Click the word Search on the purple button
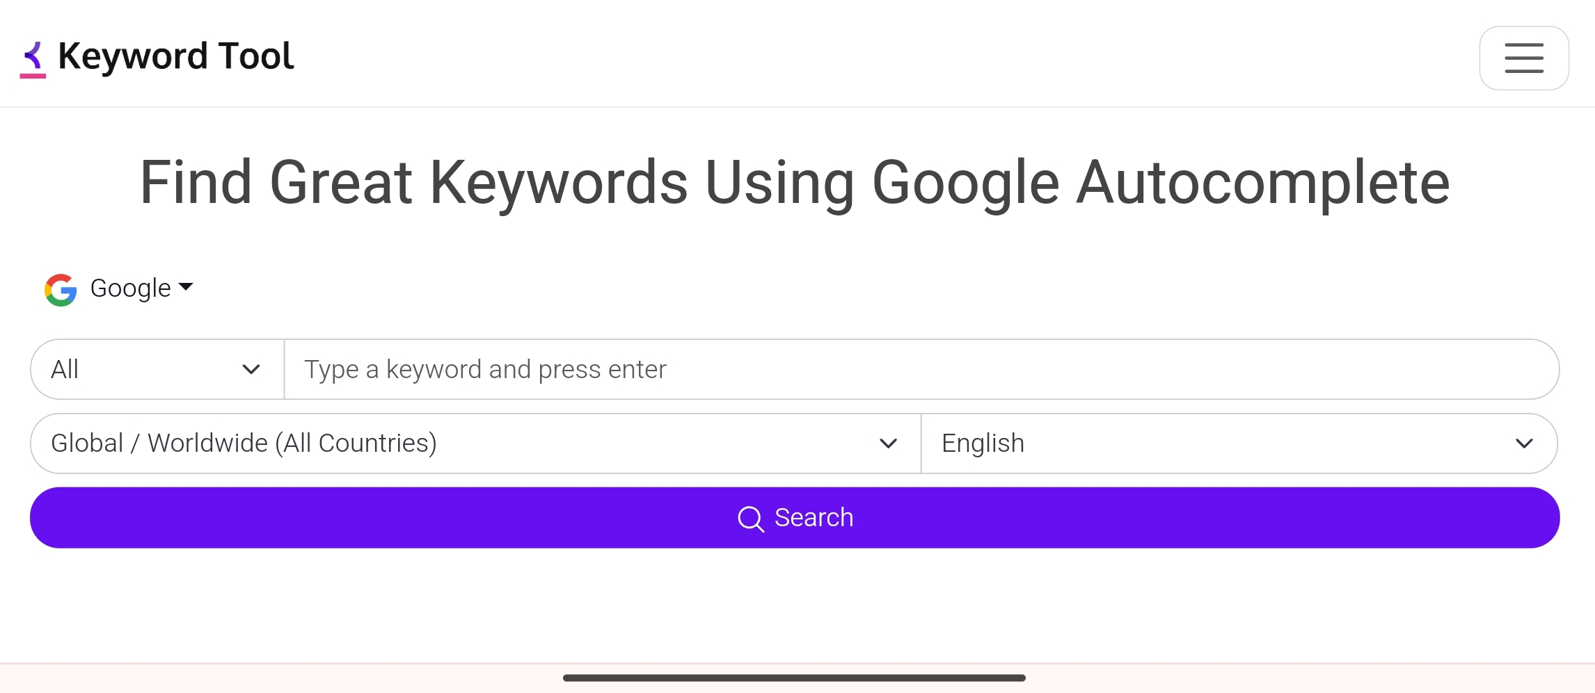 pyautogui.click(x=814, y=518)
